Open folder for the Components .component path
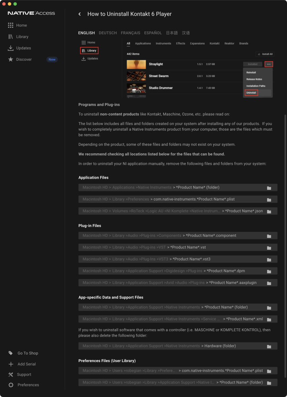The width and height of the screenshot is (287, 397). point(269,236)
